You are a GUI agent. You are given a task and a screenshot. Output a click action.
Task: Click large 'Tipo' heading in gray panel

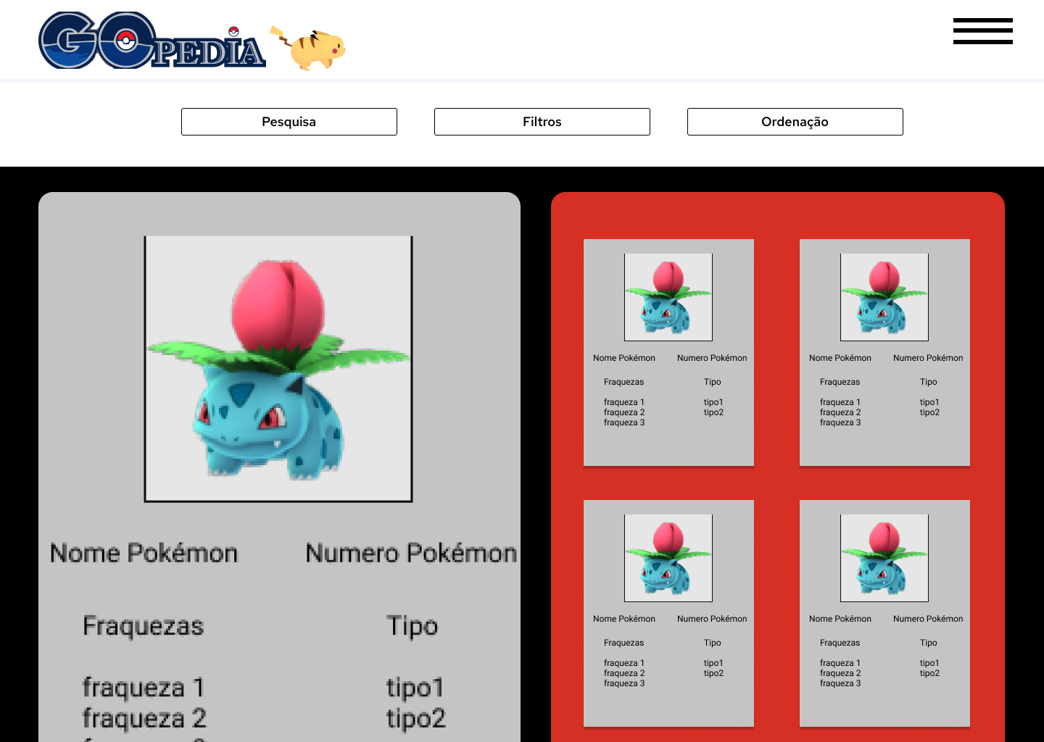tap(412, 627)
